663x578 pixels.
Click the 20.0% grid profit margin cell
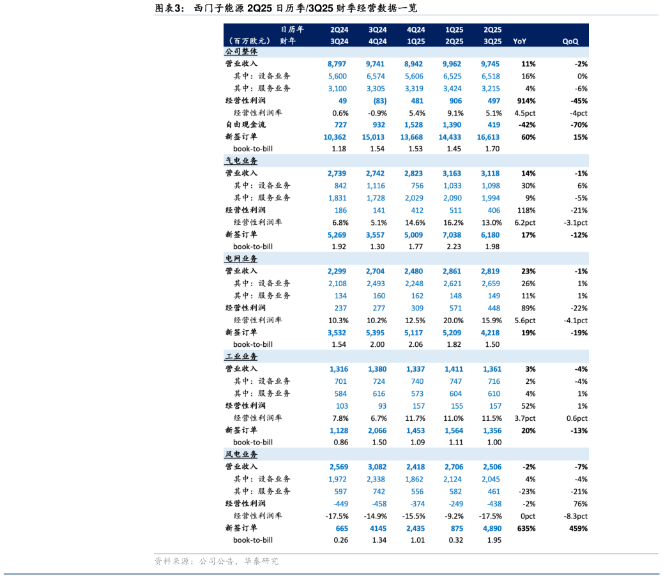pyautogui.click(x=453, y=320)
